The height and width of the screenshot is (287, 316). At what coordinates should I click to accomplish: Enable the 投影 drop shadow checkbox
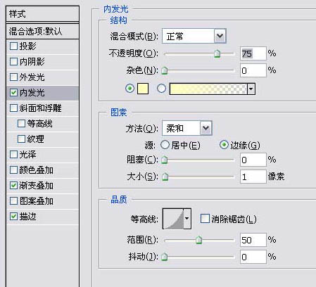point(13,46)
